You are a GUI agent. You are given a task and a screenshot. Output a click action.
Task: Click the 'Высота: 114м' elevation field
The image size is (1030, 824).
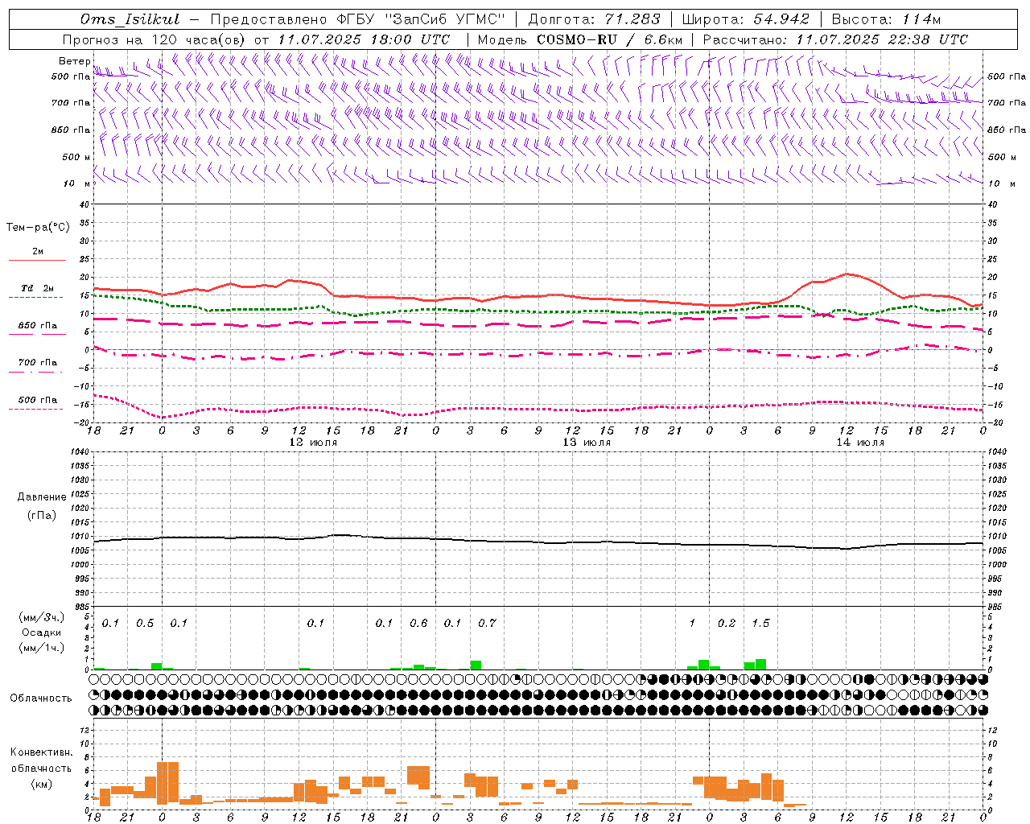coord(886,19)
